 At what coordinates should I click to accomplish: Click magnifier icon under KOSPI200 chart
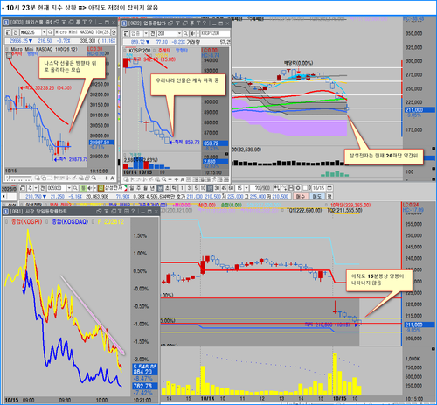pos(164,179)
